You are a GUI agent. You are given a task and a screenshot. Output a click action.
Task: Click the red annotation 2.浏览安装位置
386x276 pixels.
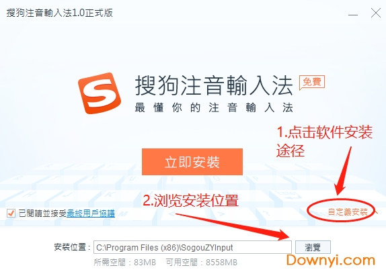pyautogui.click(x=191, y=200)
